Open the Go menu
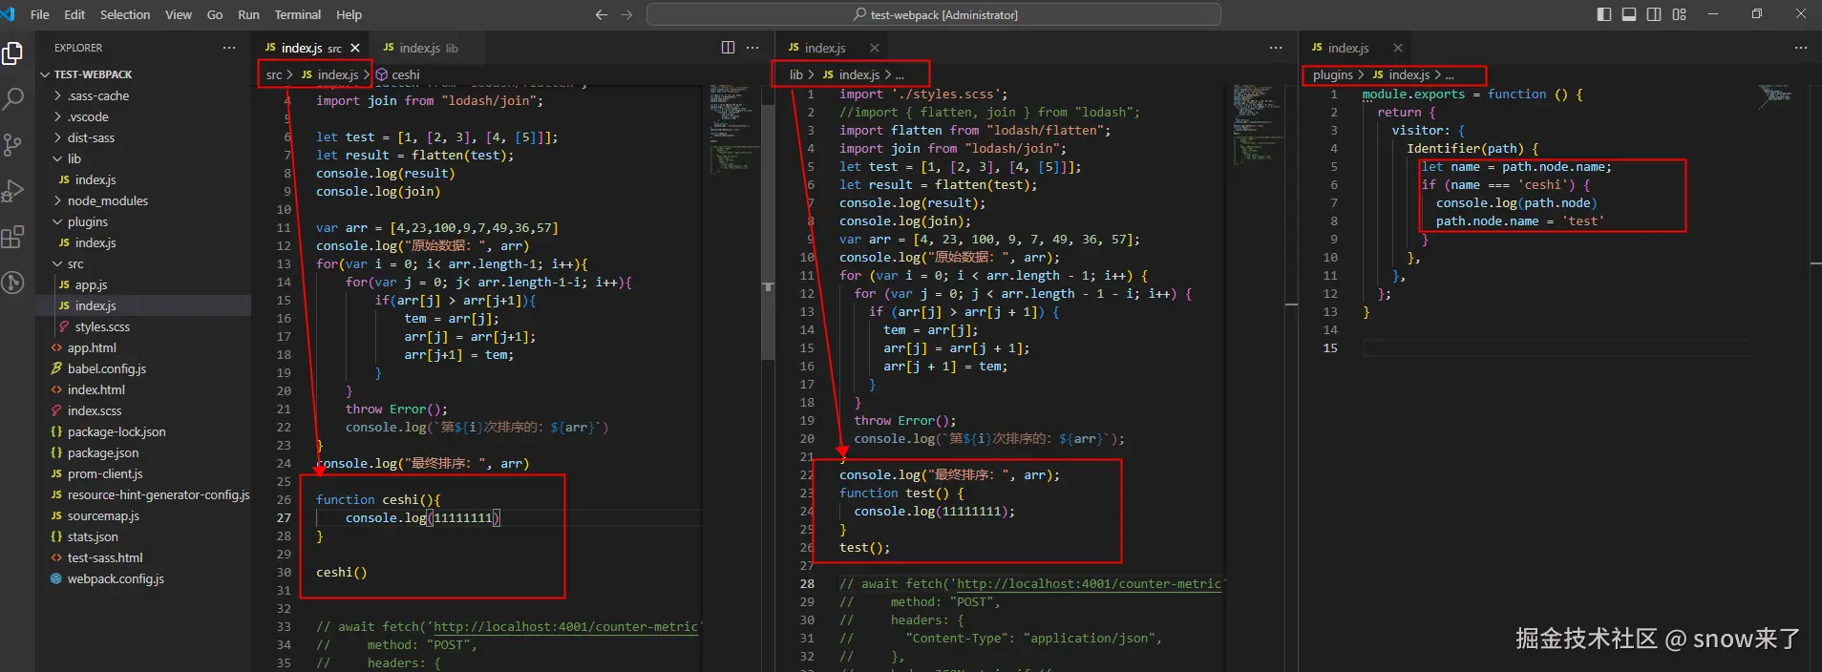The height and width of the screenshot is (672, 1822). [215, 14]
